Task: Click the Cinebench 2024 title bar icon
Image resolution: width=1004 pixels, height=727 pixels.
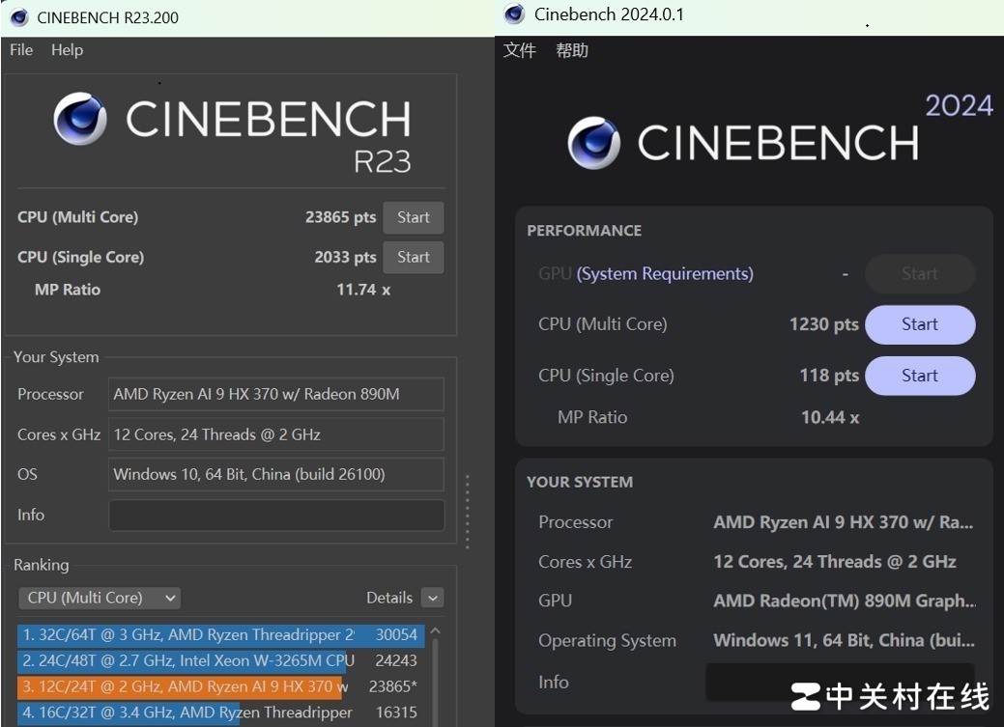Action: pyautogui.click(x=514, y=14)
